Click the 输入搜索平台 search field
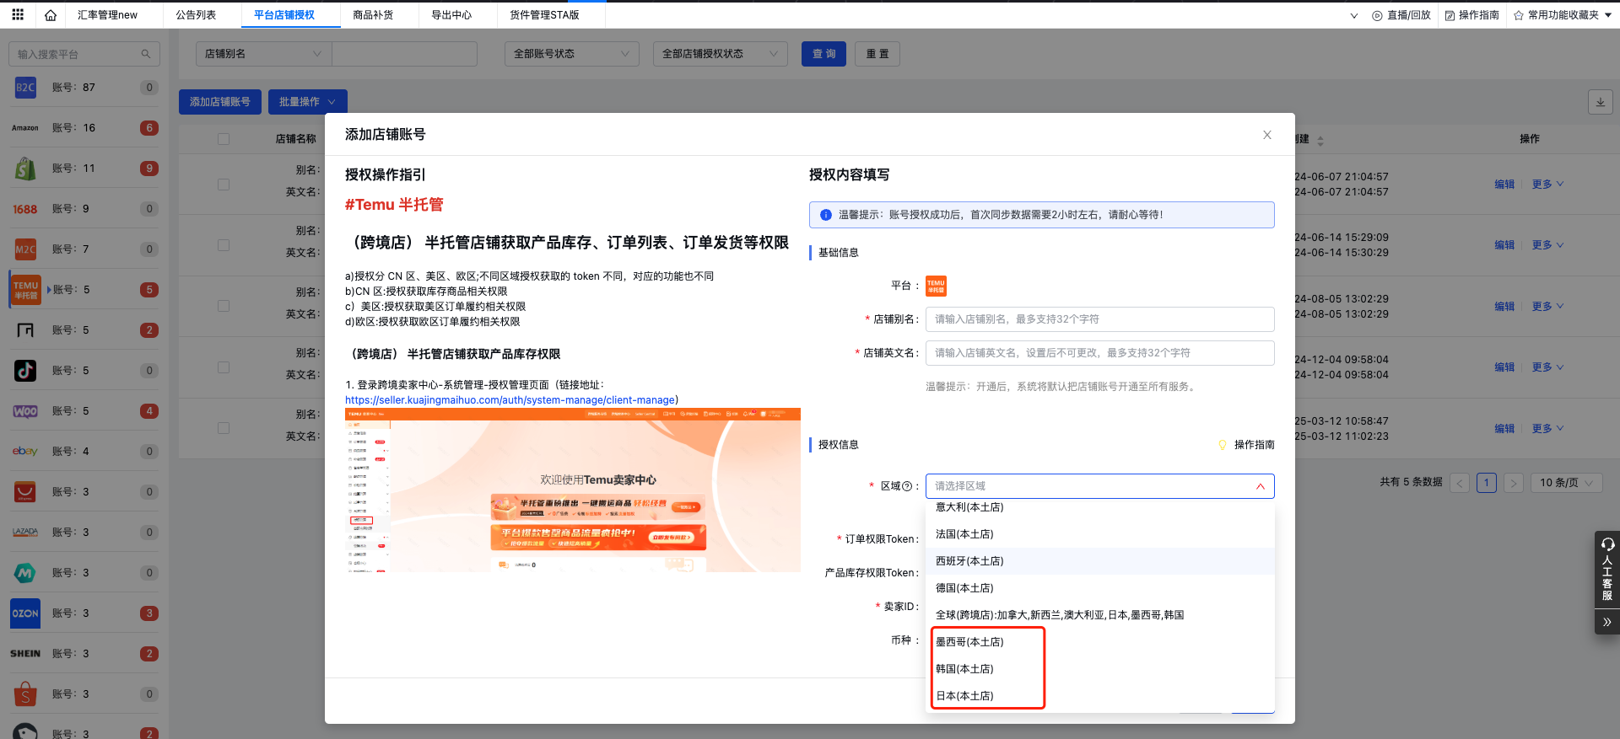 pos(84,54)
